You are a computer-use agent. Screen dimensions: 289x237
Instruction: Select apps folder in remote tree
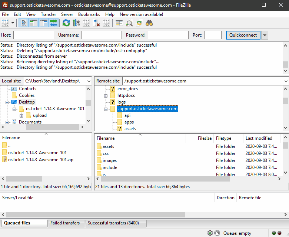(x=129, y=122)
